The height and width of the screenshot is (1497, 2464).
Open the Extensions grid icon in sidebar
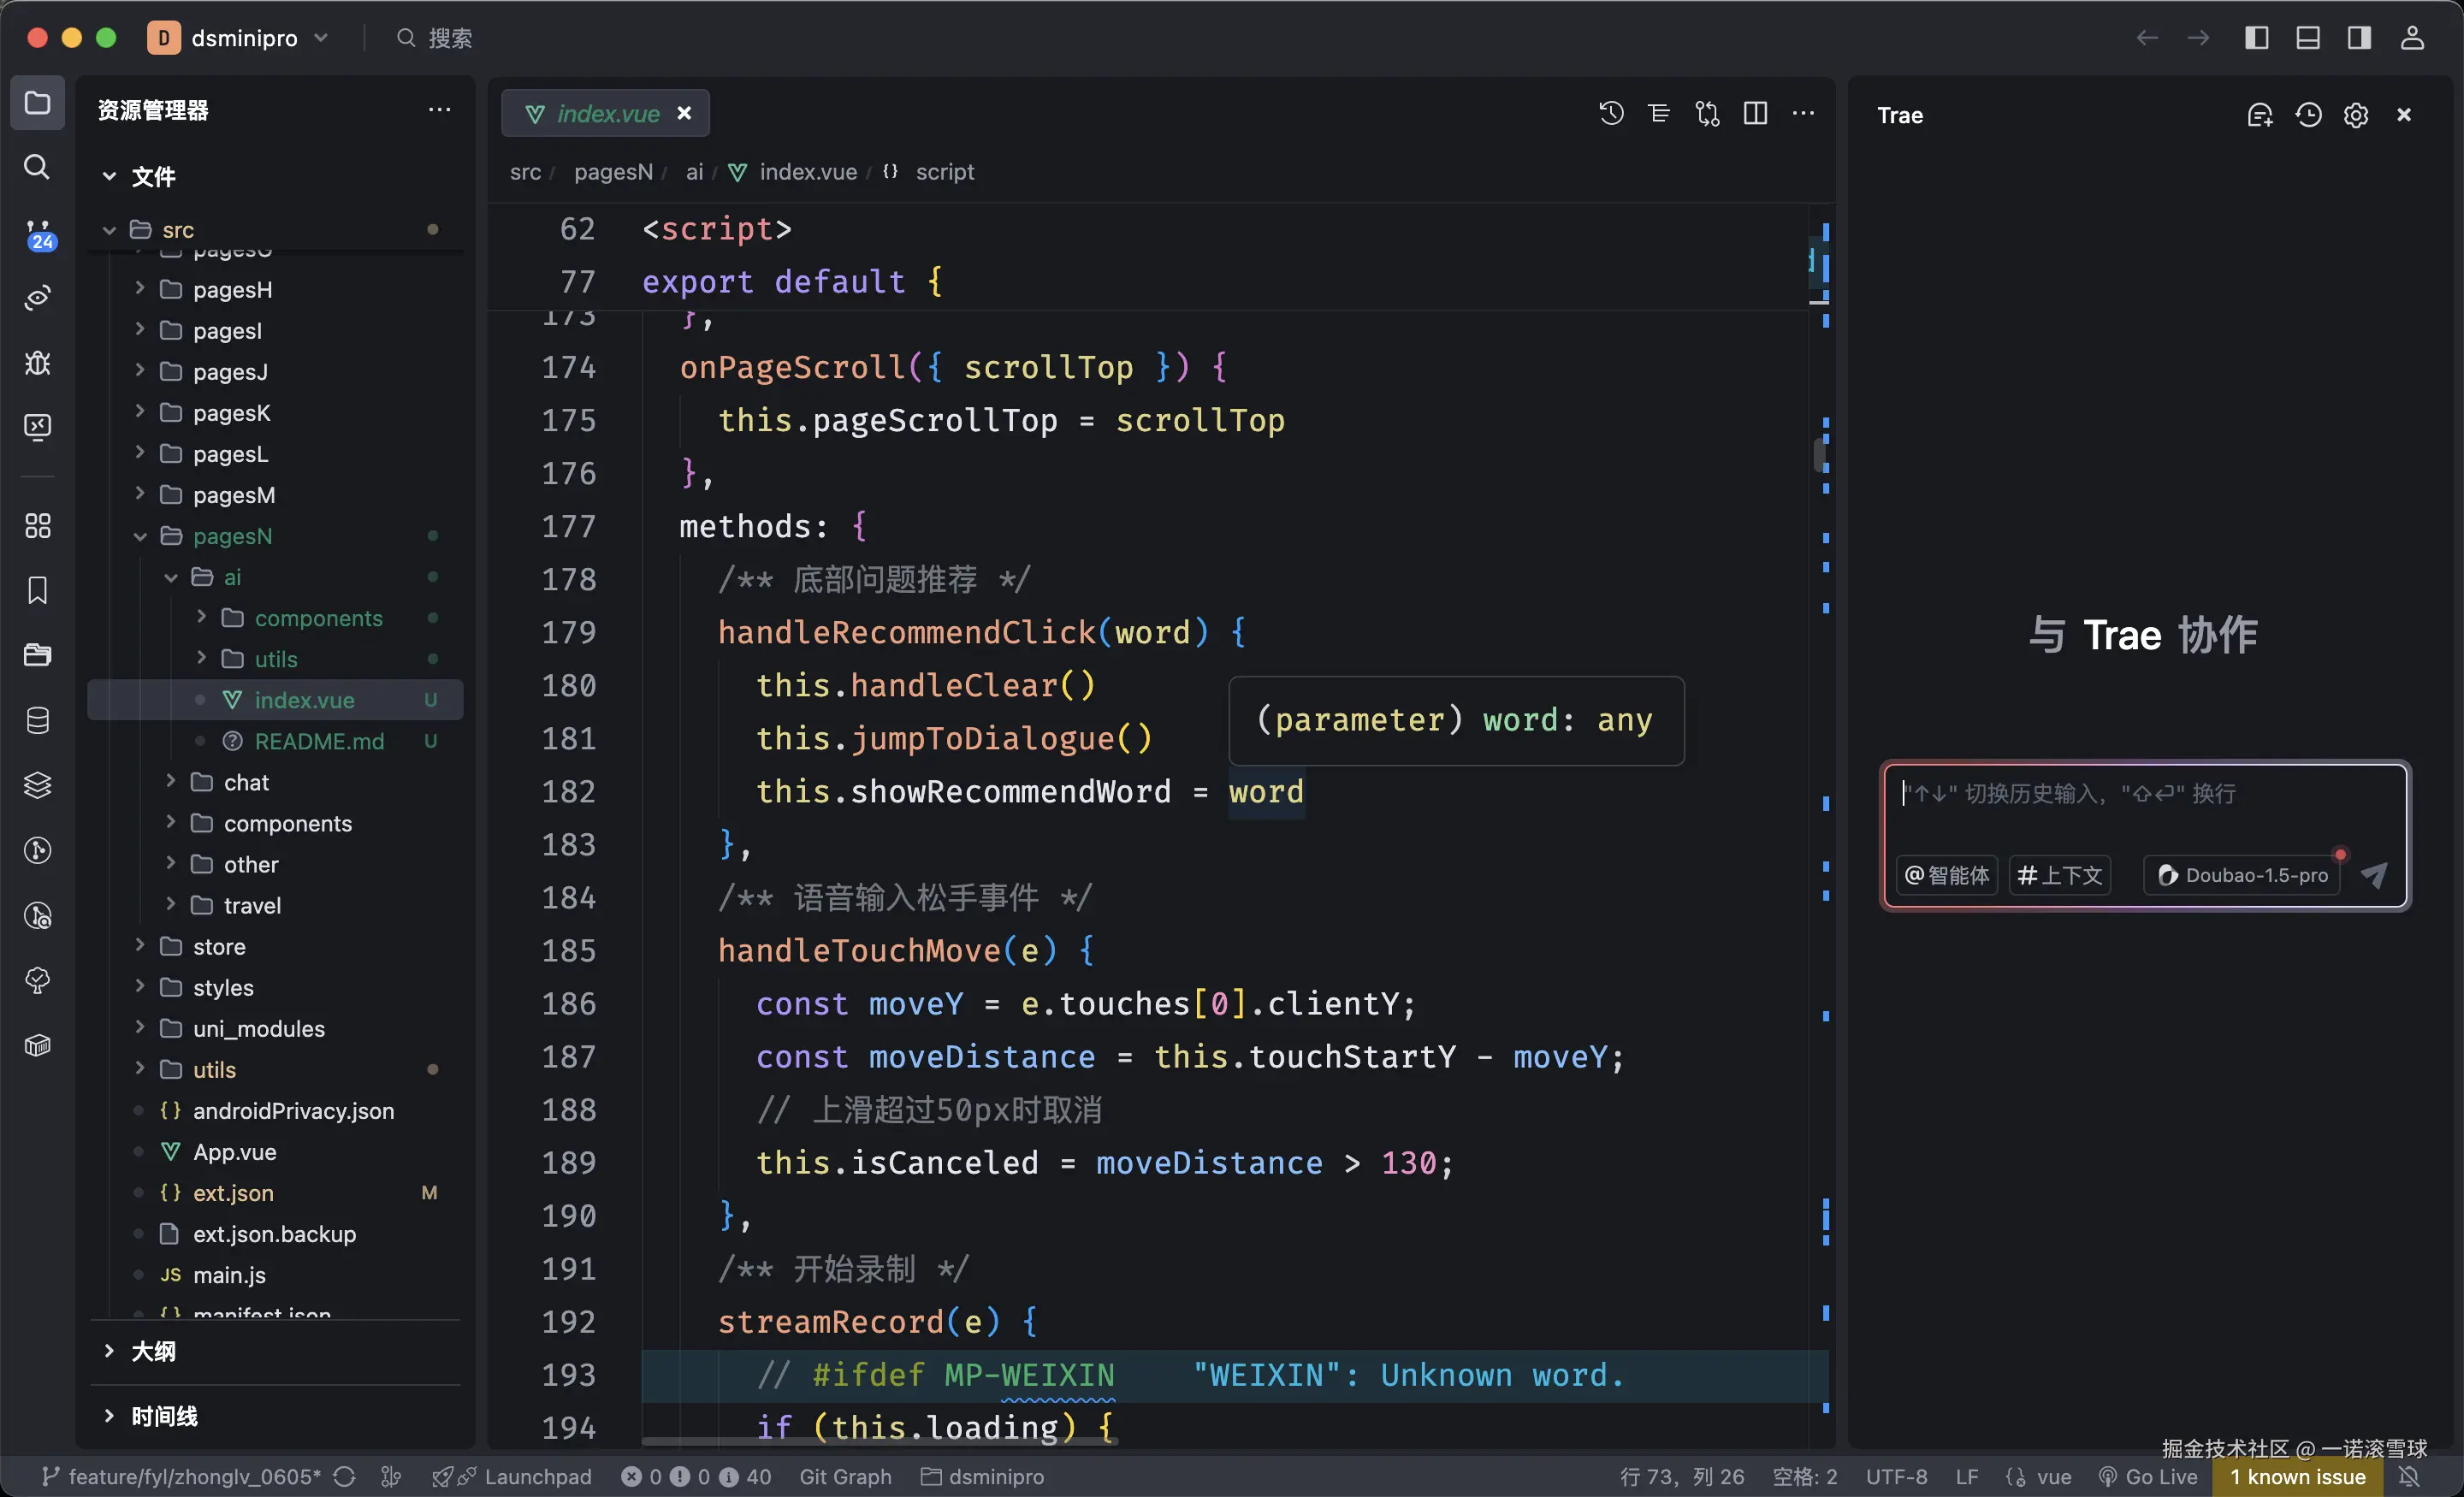[x=37, y=526]
